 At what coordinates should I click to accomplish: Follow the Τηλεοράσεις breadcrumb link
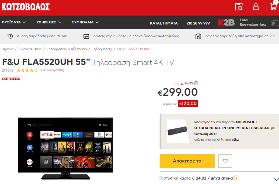[x=102, y=49]
